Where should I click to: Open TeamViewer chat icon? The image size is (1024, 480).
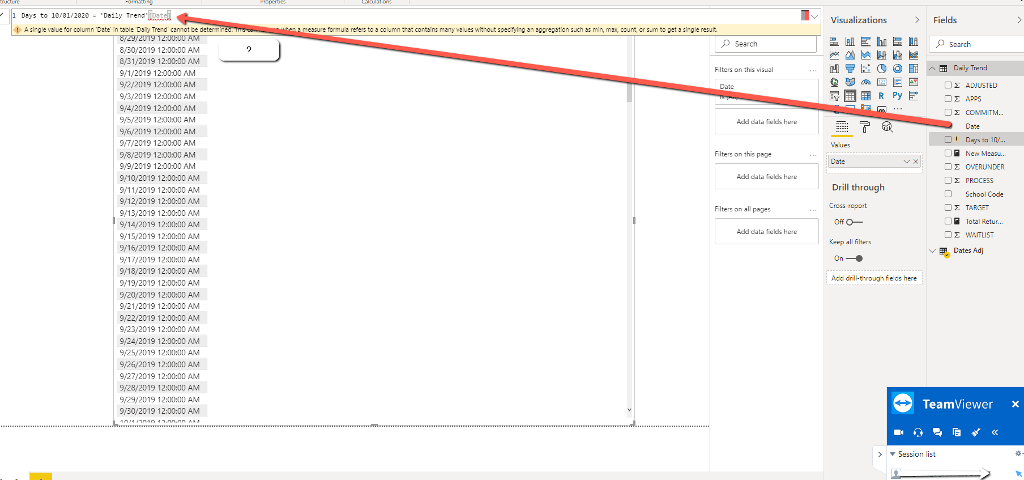tap(937, 432)
